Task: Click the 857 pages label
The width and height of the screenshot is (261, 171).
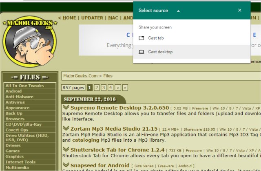Action: point(73,88)
